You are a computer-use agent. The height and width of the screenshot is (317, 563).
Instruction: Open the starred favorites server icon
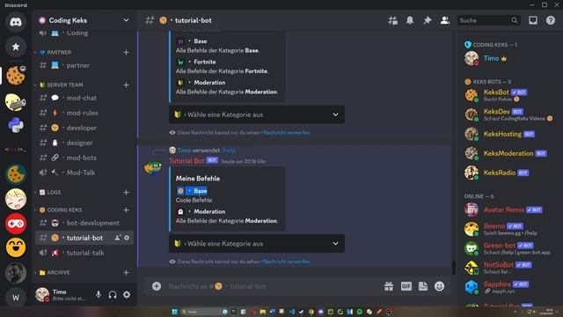pyautogui.click(x=16, y=47)
